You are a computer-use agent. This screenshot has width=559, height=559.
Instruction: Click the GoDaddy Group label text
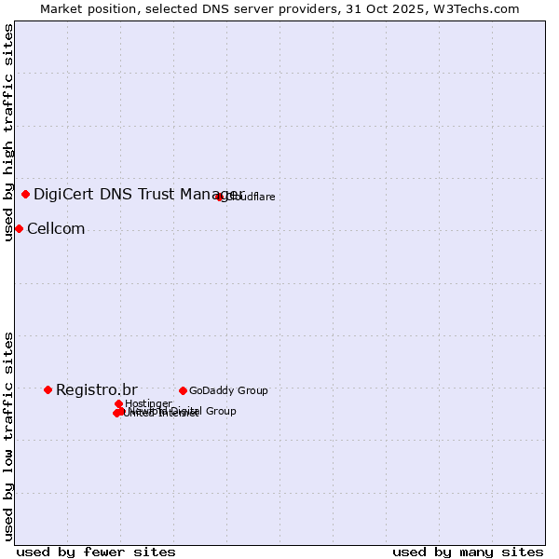point(228,391)
